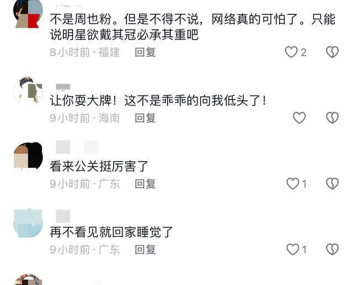Dislike the comment 看来公关挺厉害了
Screen dimensions: 353x285
click(x=332, y=183)
